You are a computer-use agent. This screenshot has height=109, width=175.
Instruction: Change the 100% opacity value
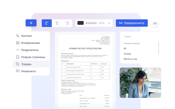pyautogui.click(x=101, y=23)
